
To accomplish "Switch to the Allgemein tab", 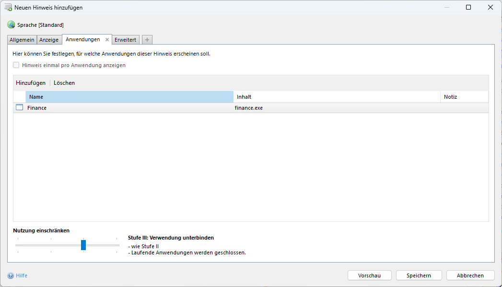I will click(x=22, y=40).
